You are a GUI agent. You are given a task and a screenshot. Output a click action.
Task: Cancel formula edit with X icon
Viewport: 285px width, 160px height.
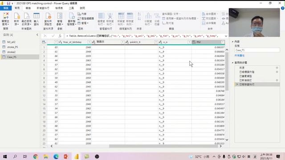pos(45,36)
